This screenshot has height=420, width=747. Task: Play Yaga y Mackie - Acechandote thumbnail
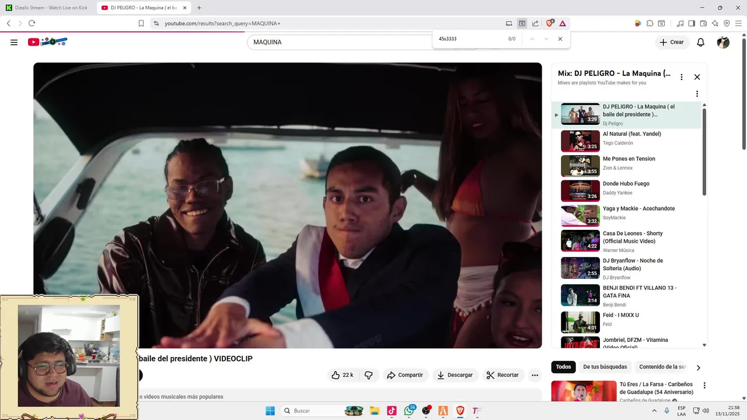pos(580,215)
